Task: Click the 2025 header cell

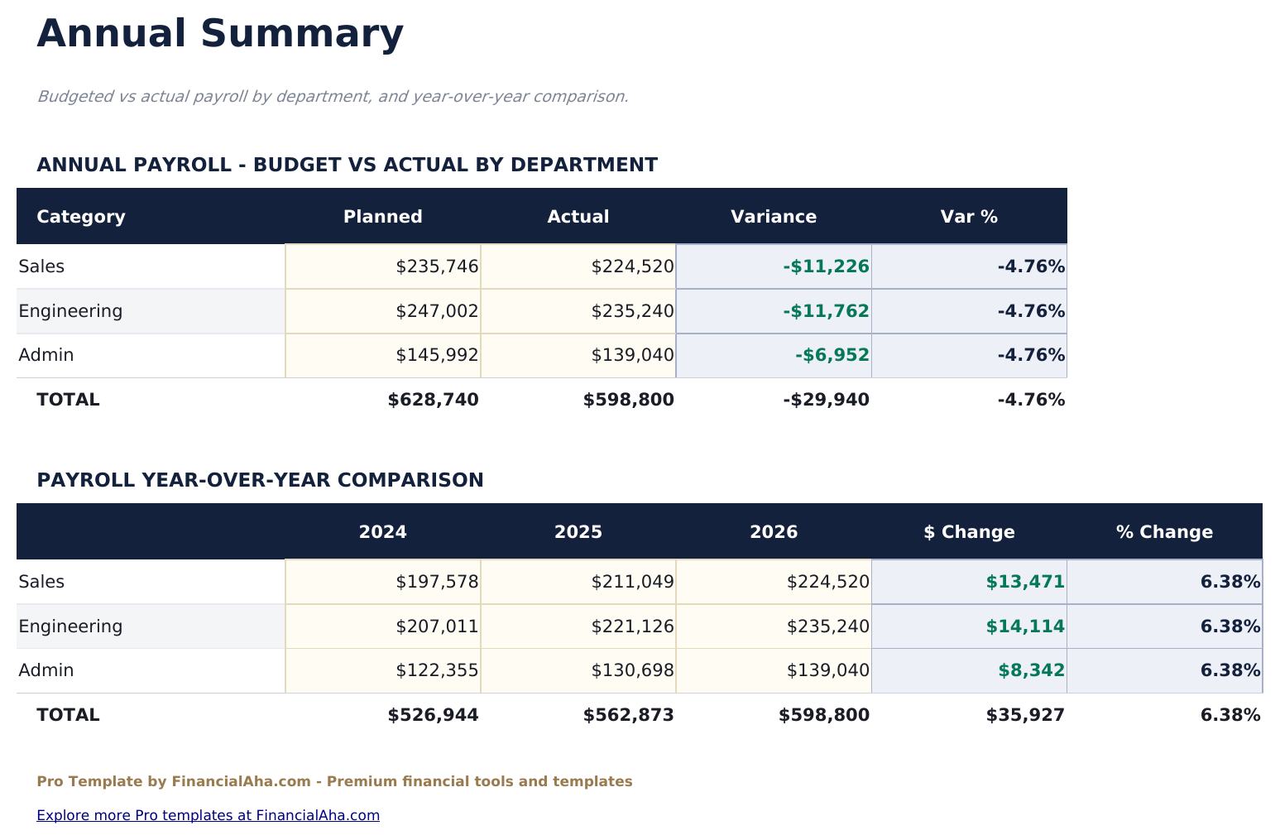Action: [x=578, y=531]
